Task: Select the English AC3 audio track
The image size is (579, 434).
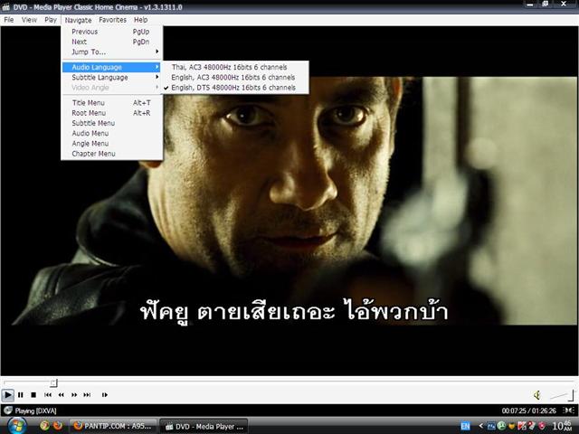Action: click(235, 78)
